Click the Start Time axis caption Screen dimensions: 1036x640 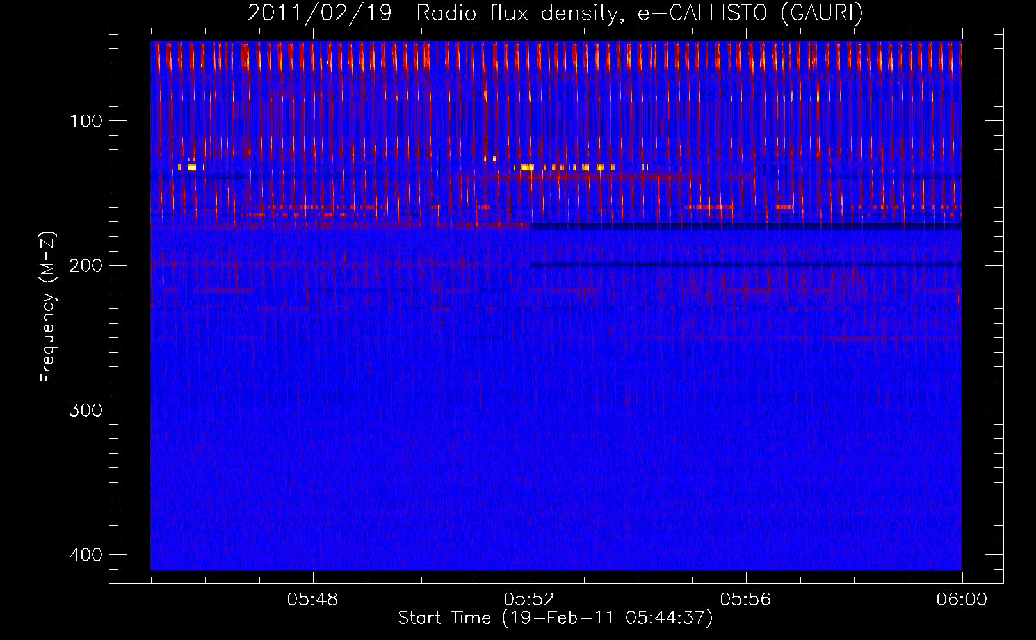pyautogui.click(x=556, y=618)
